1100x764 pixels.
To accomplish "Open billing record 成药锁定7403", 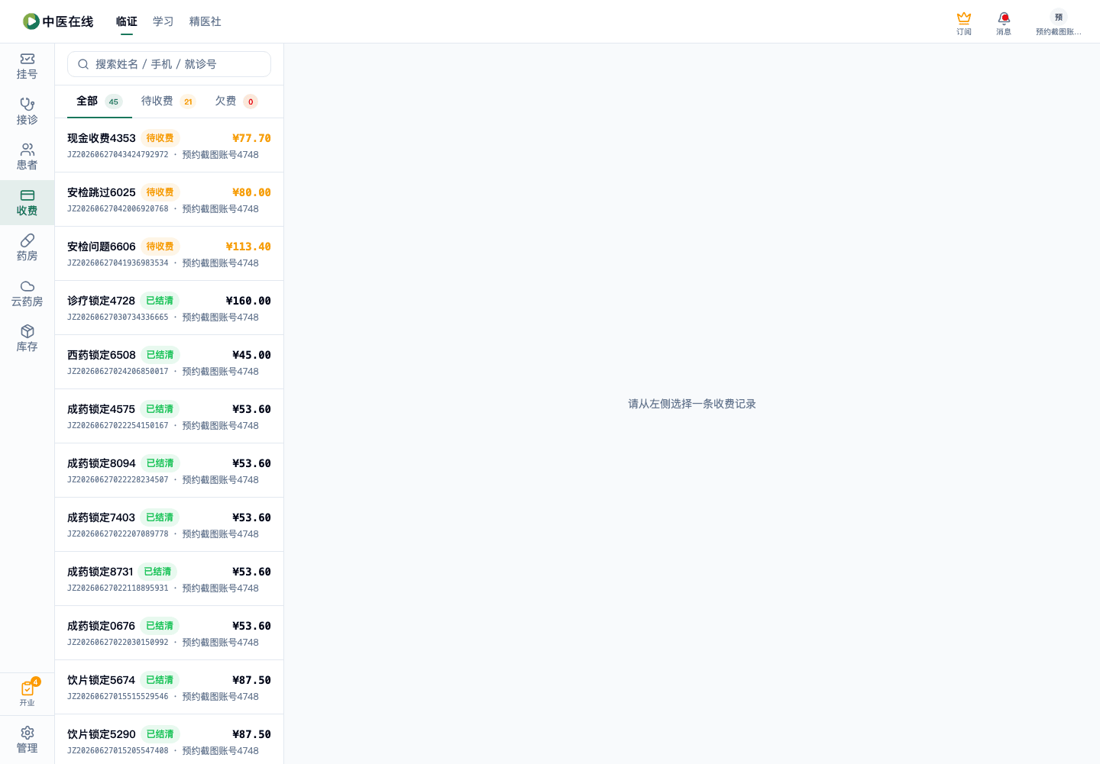I will 169,524.
